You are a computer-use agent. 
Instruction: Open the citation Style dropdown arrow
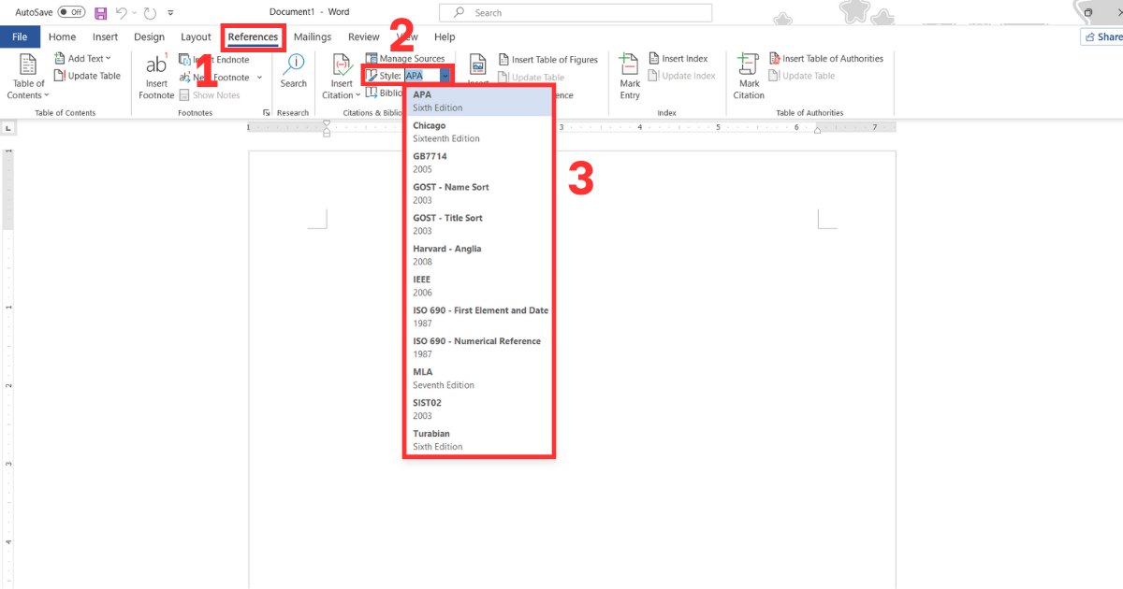point(445,76)
